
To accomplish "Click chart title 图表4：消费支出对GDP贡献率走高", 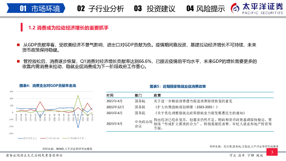I will pyautogui.click(x=48, y=86).
